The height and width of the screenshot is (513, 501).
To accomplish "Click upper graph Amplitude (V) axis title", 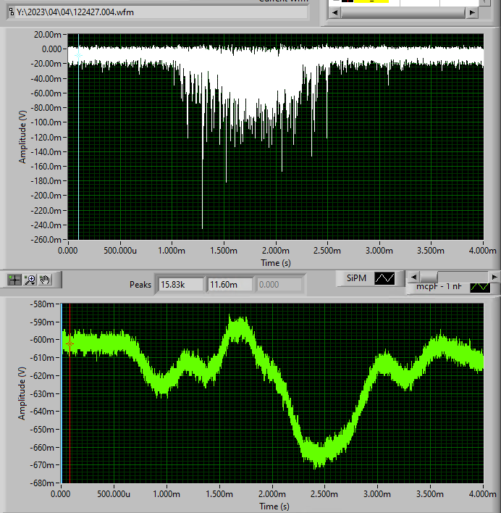I will (x=22, y=137).
